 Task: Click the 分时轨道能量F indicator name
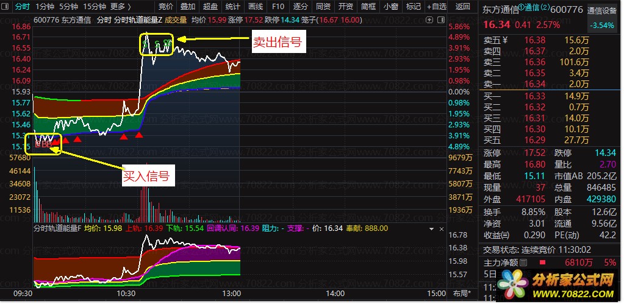tap(57, 228)
